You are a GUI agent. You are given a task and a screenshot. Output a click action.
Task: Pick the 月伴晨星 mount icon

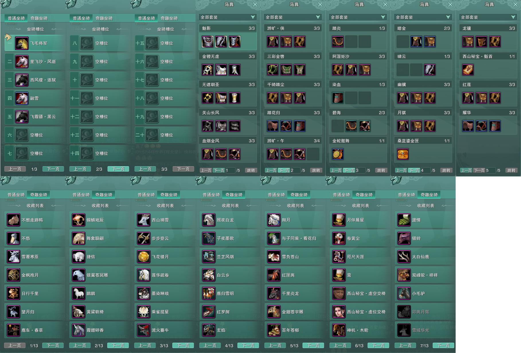[x=339, y=220]
